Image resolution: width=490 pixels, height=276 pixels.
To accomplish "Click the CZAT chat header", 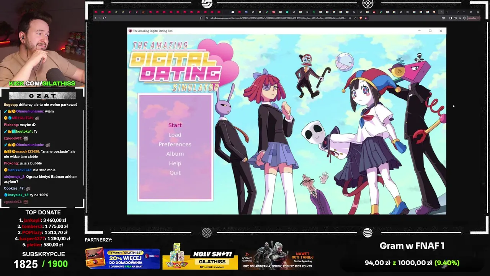I will (42, 95).
